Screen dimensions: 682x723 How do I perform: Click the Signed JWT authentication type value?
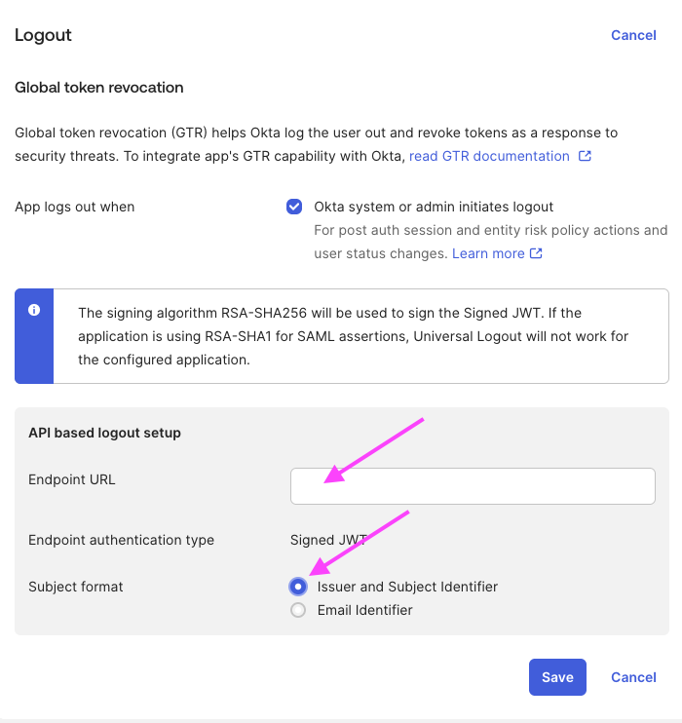[x=328, y=540]
